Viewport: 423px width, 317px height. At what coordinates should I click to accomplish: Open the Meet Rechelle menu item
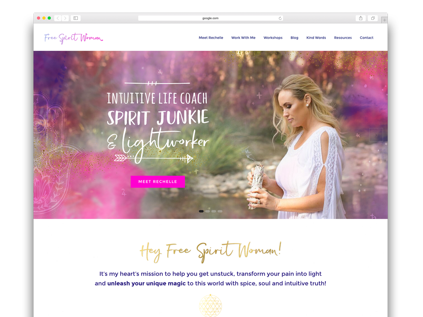pyautogui.click(x=211, y=38)
